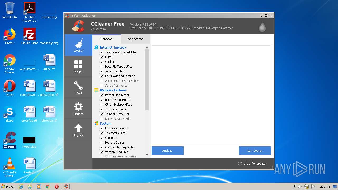
Task: Select Google Chrome desktop shortcut
Action: [10, 64]
